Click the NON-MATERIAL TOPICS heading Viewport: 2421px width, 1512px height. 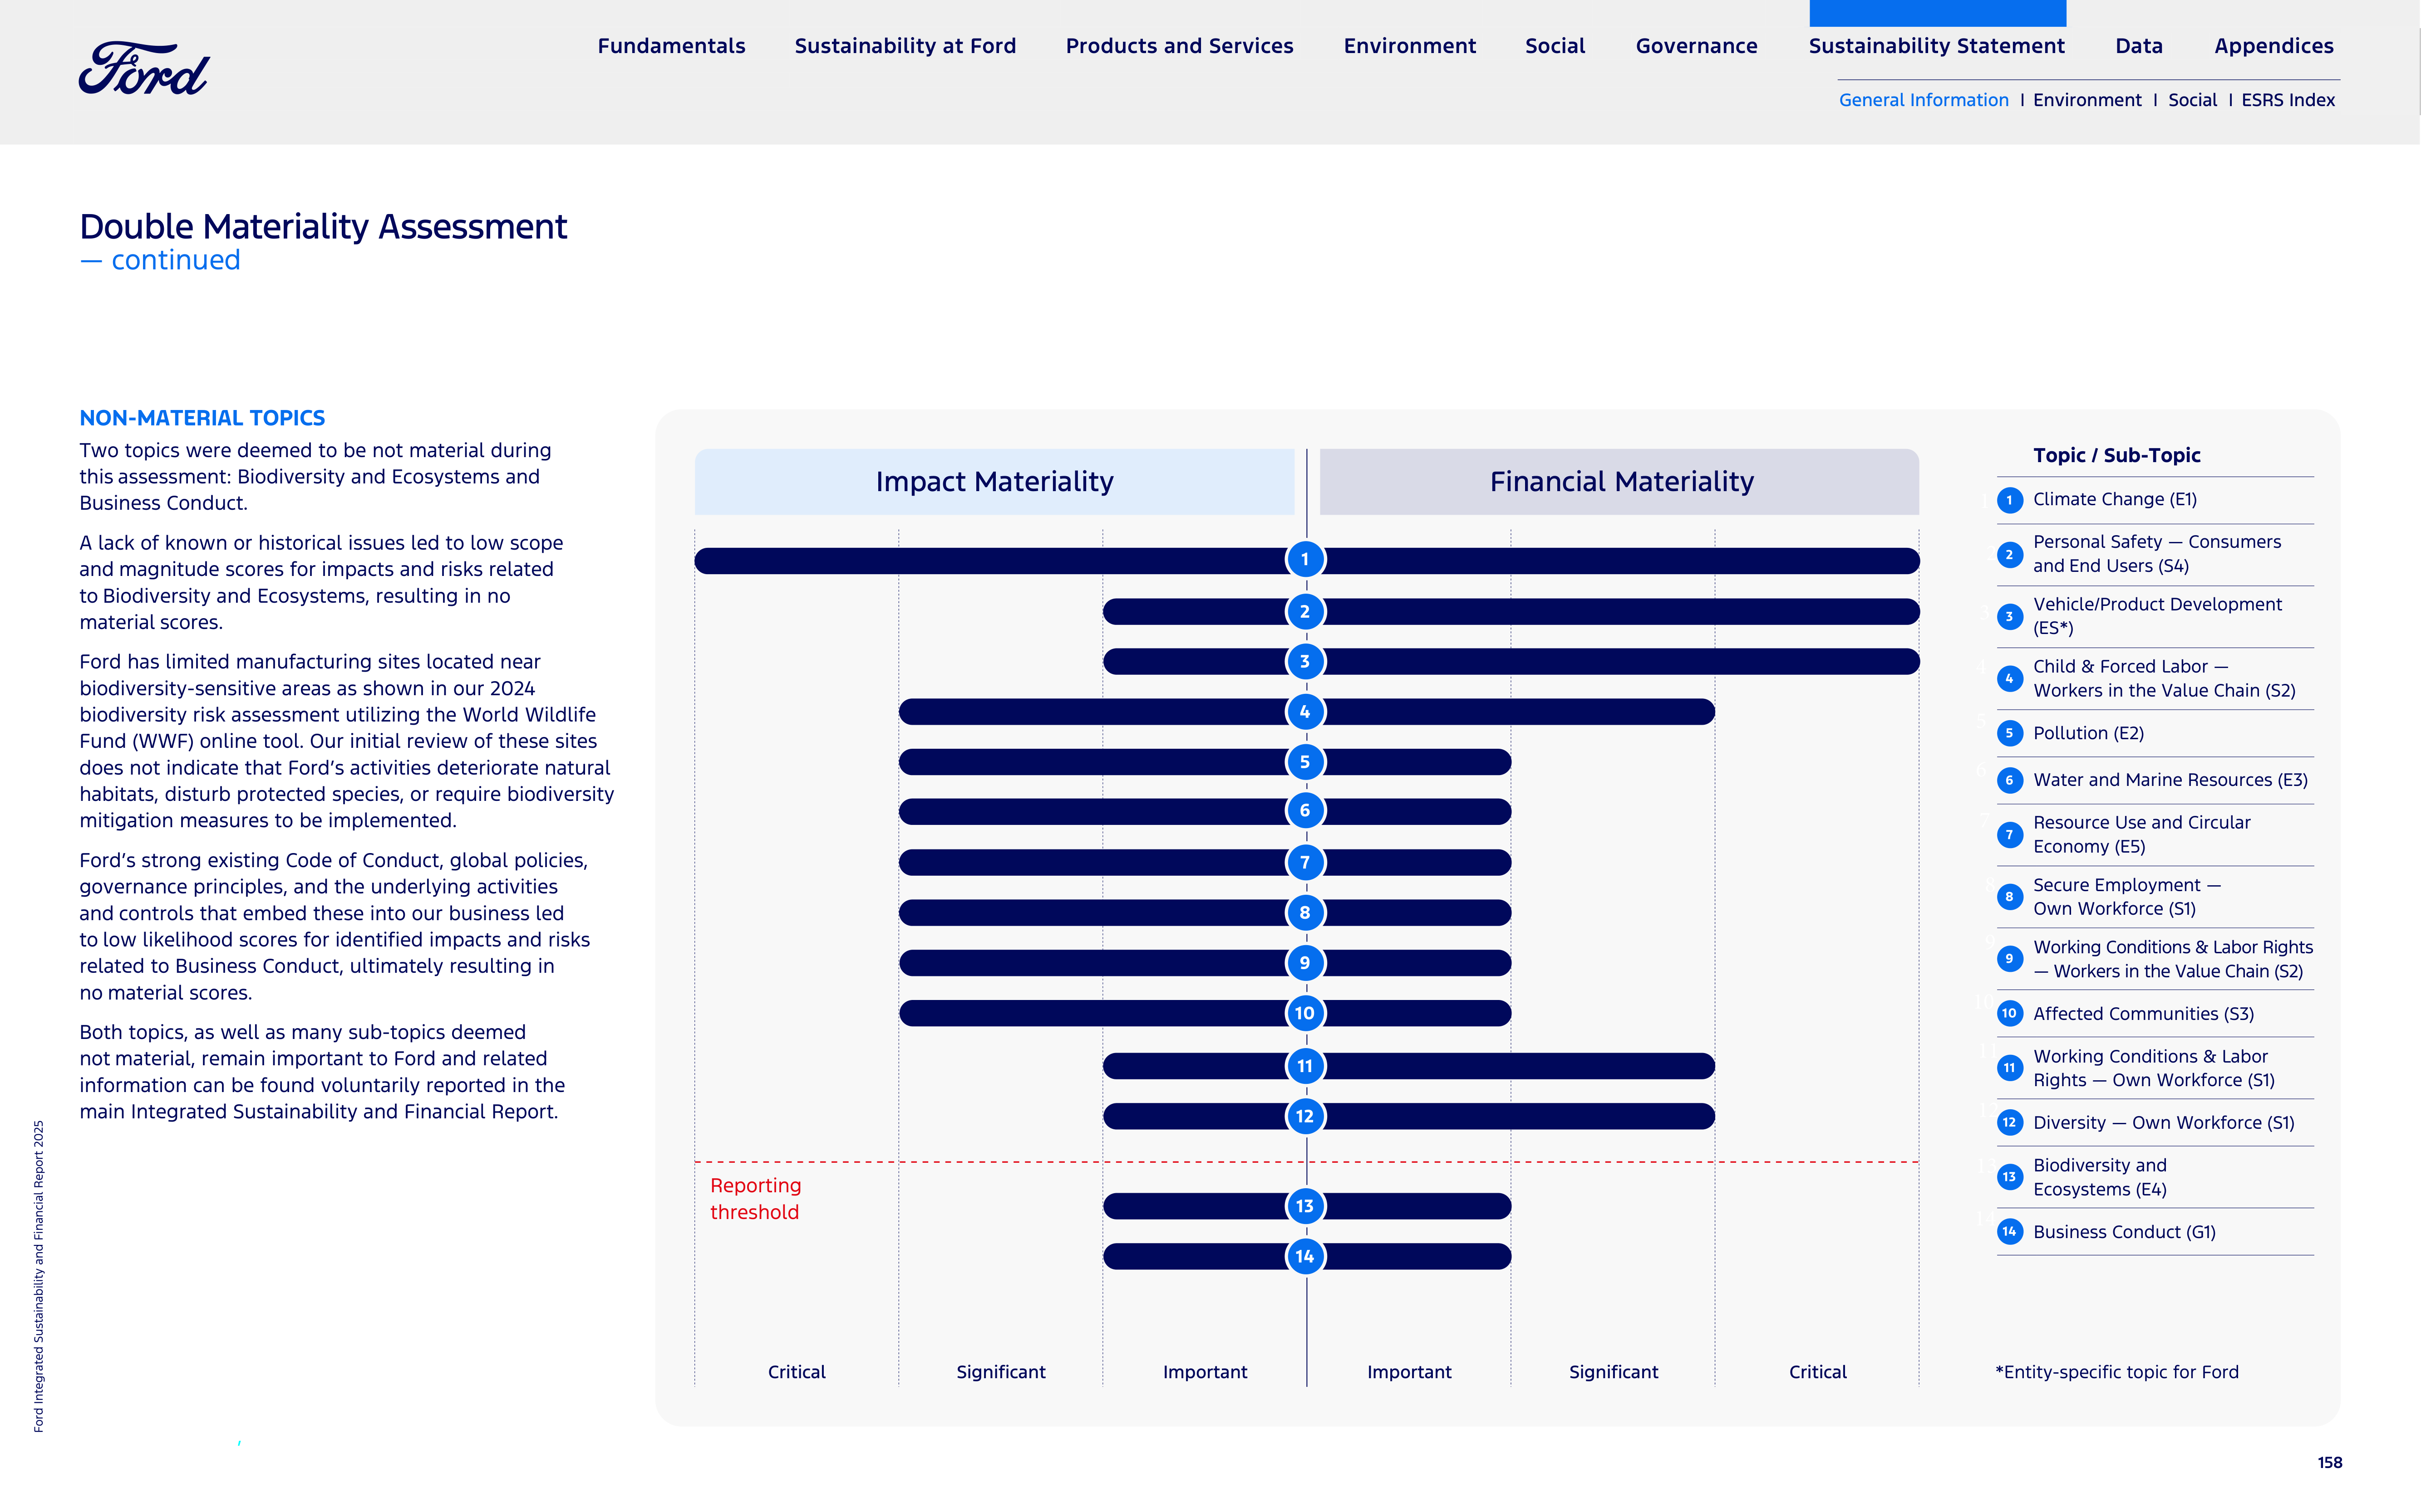pos(202,418)
